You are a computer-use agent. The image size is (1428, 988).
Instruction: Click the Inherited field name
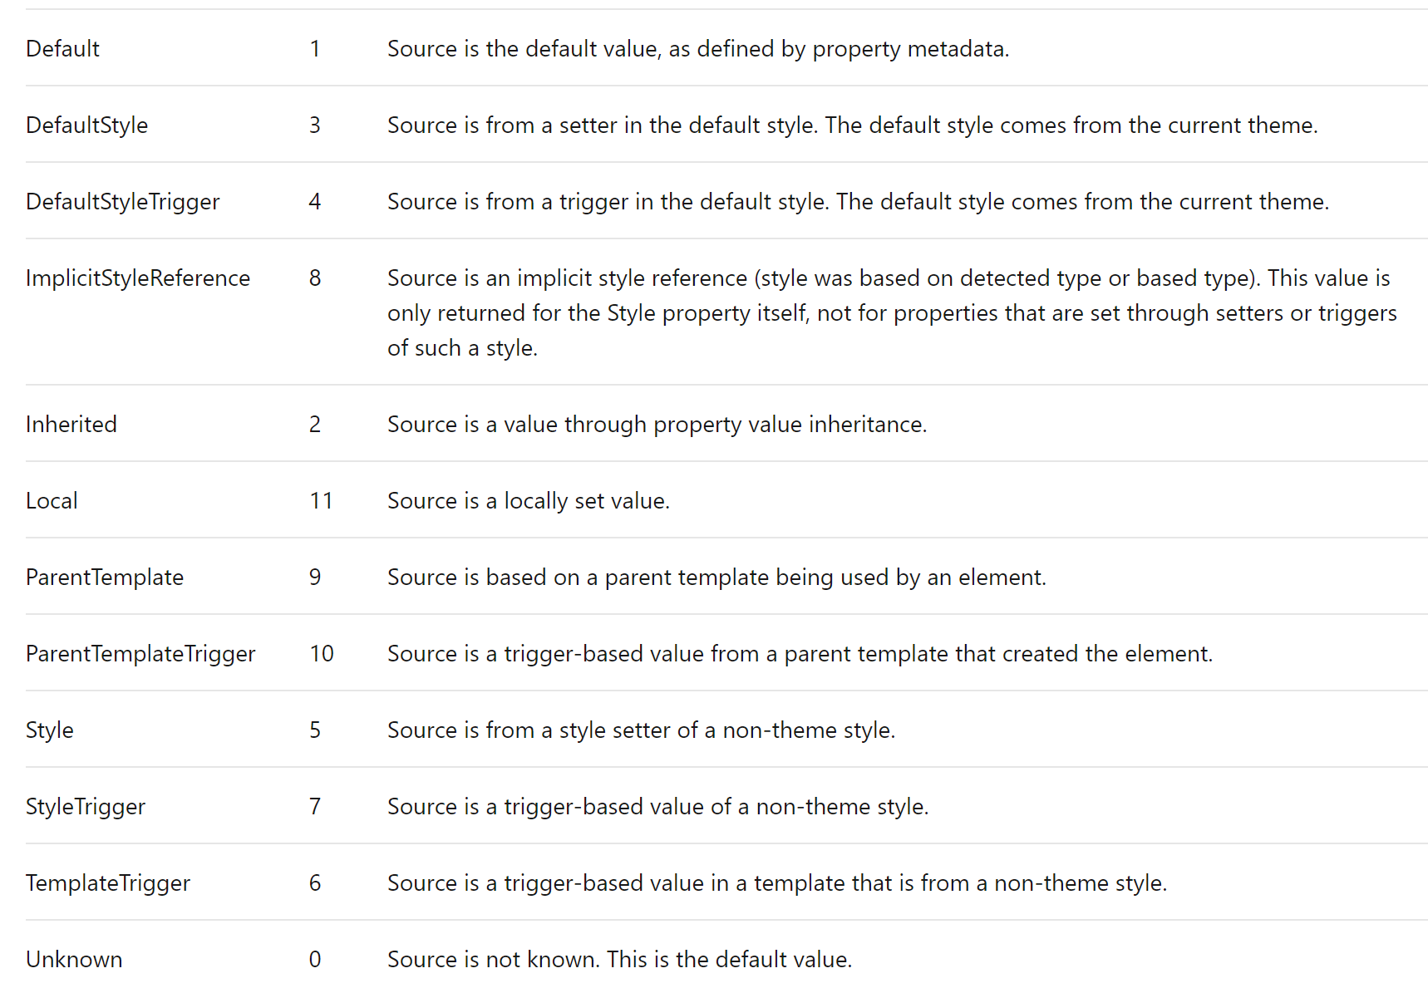tap(71, 425)
